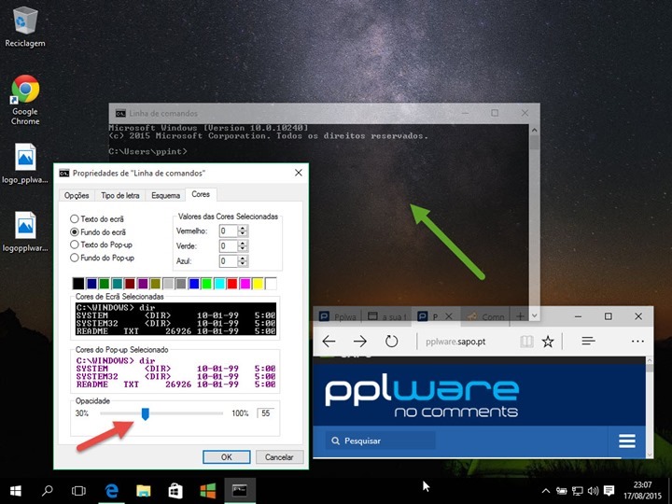
Task: Switch to the command prompt taskbar button
Action: click(x=240, y=491)
